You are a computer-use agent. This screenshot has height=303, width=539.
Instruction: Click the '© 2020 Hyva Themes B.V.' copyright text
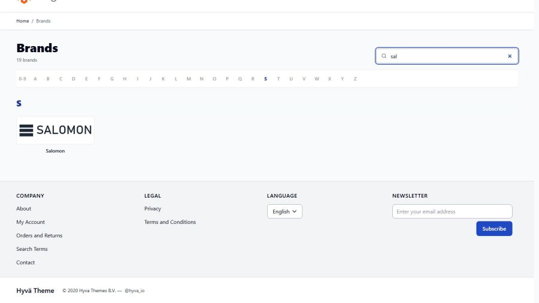89,290
